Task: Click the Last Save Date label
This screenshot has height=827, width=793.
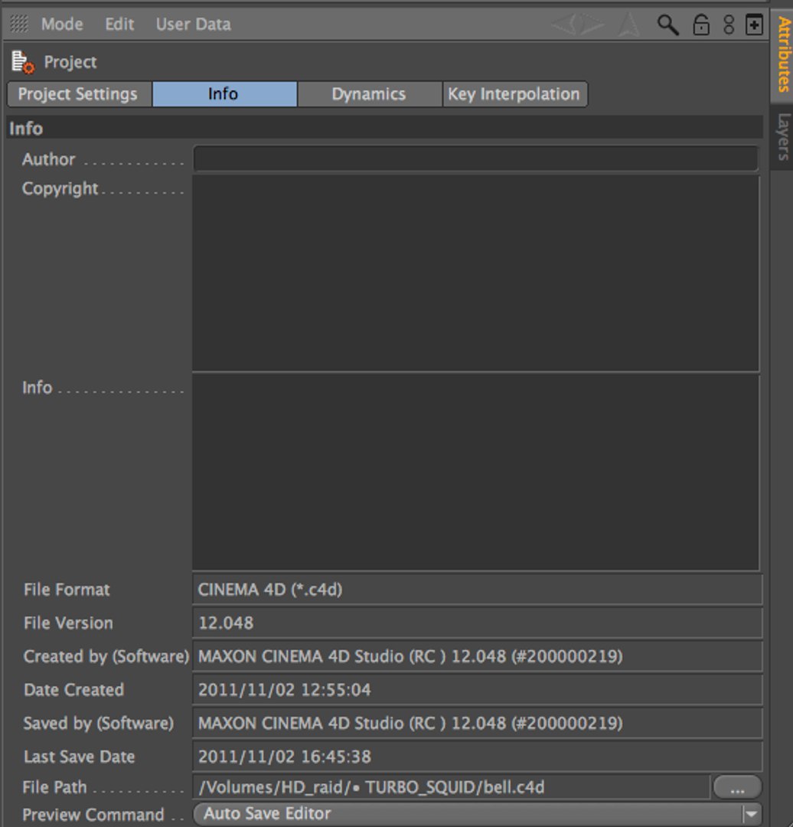Action: coord(79,757)
